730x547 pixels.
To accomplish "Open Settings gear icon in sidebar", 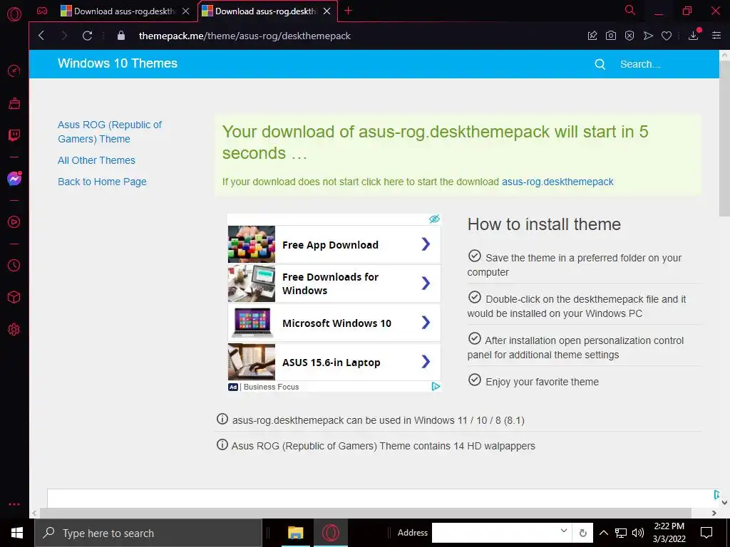I will [x=14, y=329].
